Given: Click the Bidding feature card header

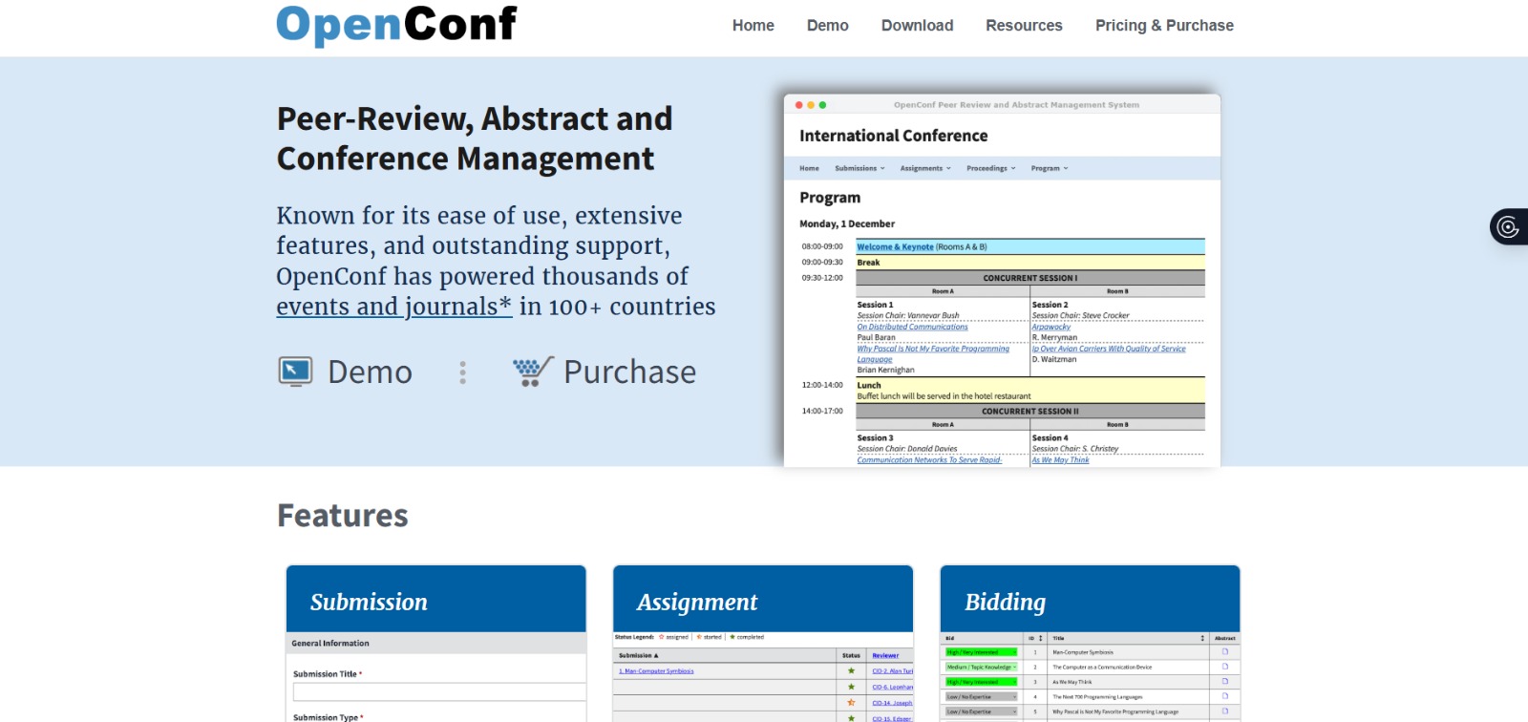Looking at the screenshot, I should tap(1090, 601).
